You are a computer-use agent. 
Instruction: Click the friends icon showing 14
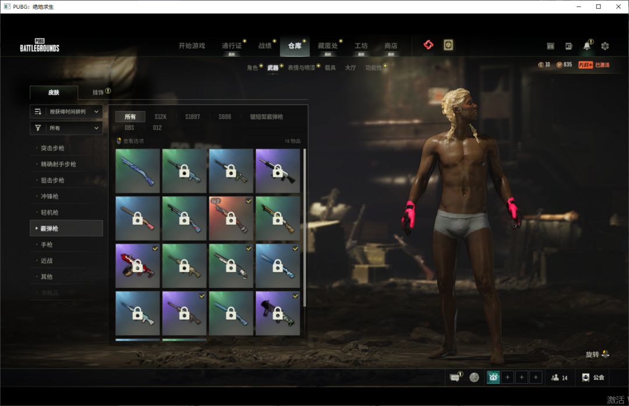559,377
